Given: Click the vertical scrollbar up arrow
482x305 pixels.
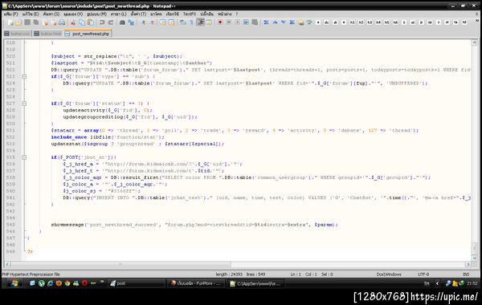Looking at the screenshot, I should pos(474,43).
